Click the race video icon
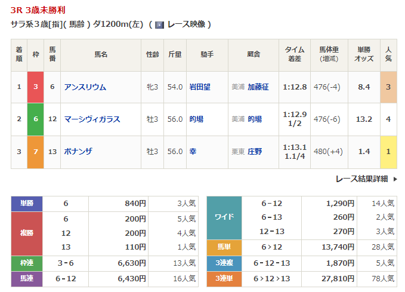 tap(159, 25)
